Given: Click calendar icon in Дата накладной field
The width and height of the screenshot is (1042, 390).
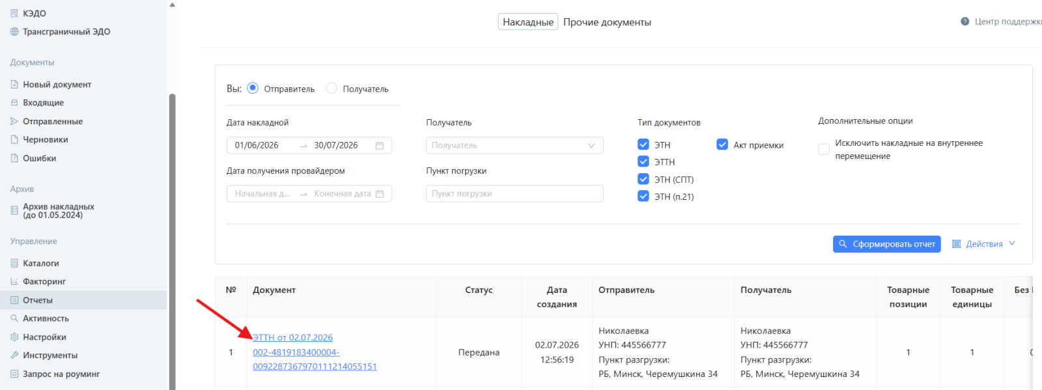Looking at the screenshot, I should pos(380,145).
